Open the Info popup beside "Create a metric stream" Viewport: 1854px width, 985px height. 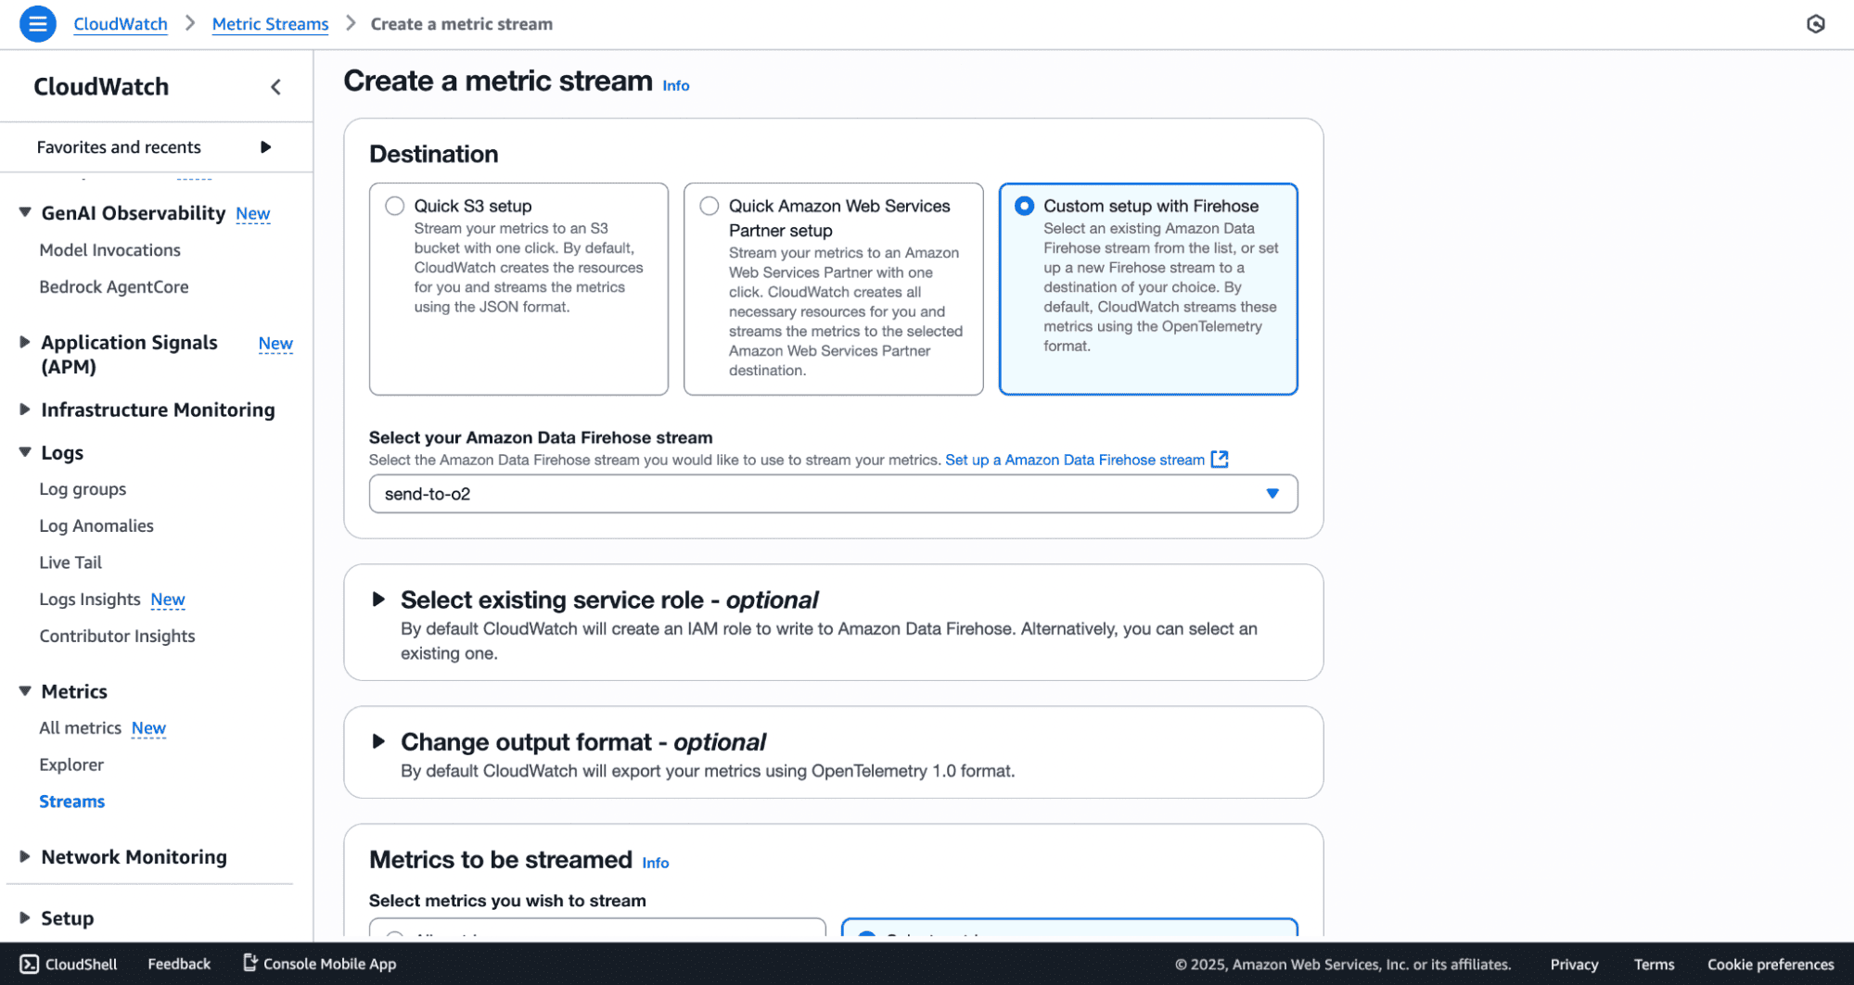point(675,85)
